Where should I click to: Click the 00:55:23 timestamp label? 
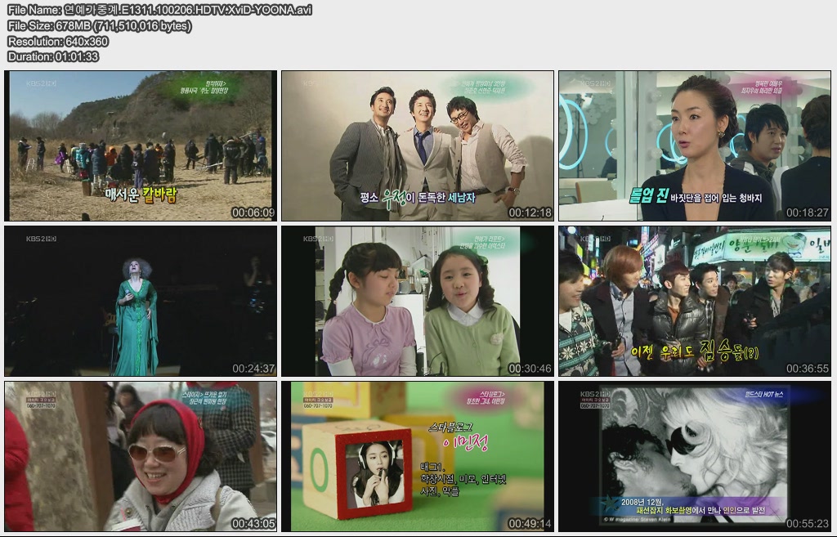(807, 523)
